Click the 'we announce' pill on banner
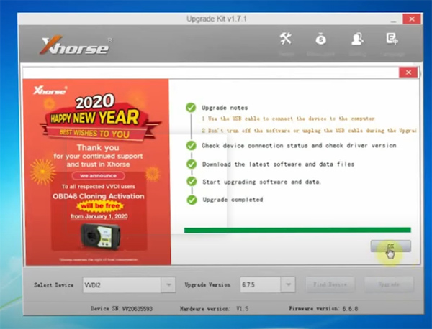Screen dimensions: 432x329 [99, 175]
